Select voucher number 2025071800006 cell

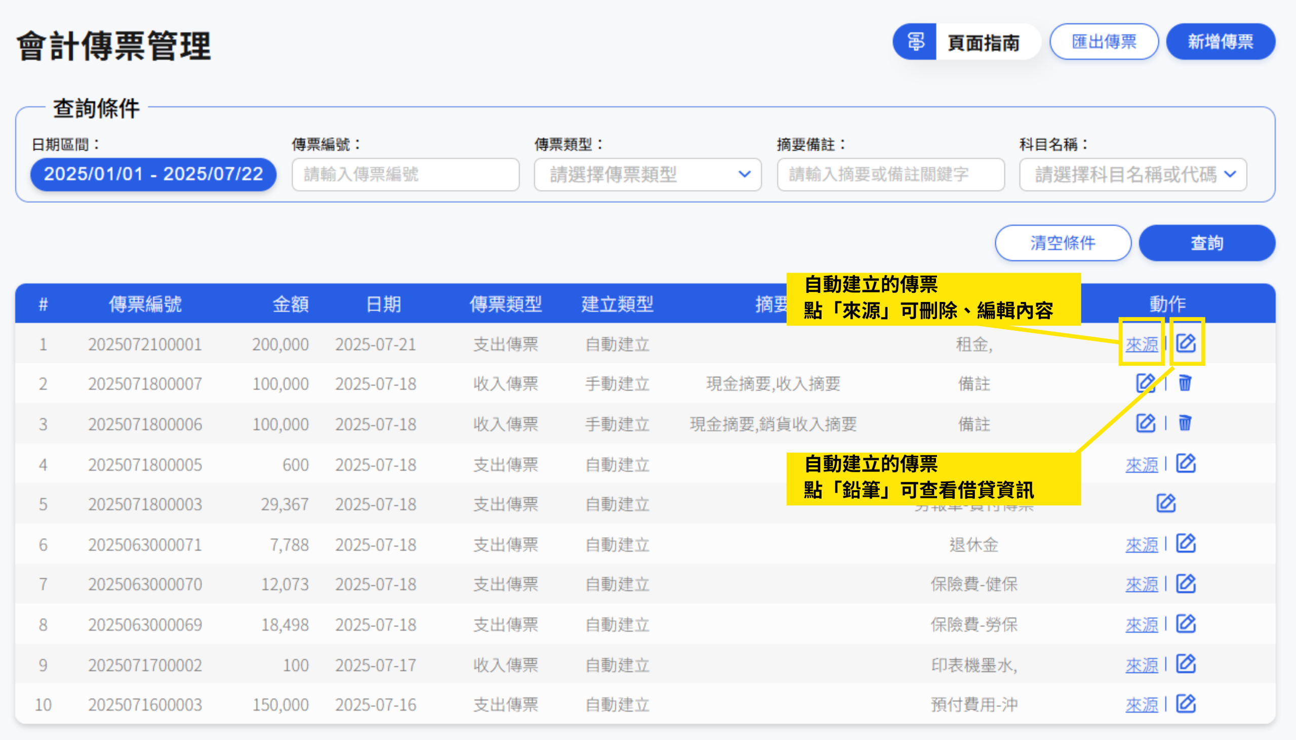click(x=145, y=424)
